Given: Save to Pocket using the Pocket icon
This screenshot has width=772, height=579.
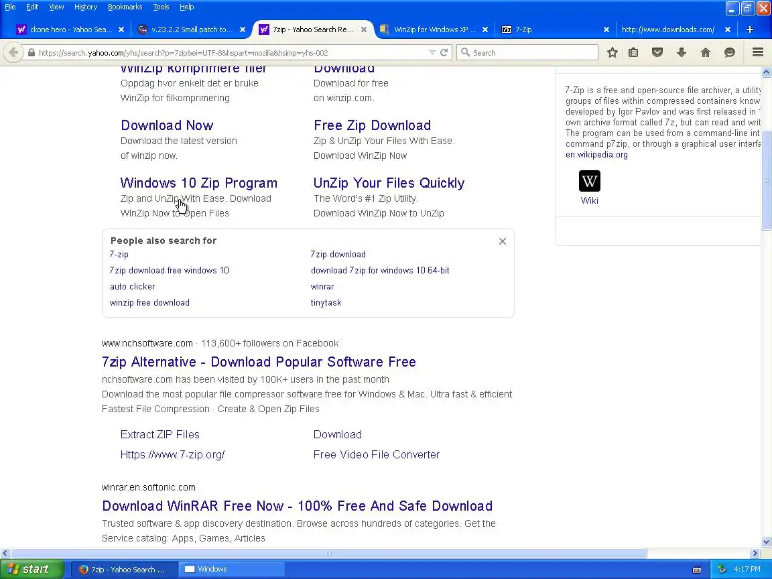Looking at the screenshot, I should pyautogui.click(x=657, y=52).
